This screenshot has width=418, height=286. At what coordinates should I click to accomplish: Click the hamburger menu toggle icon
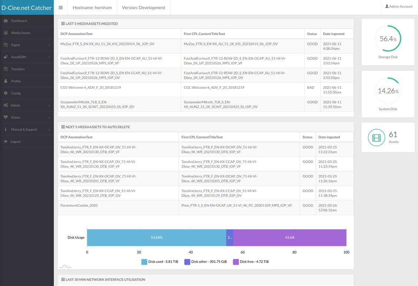click(61, 7)
